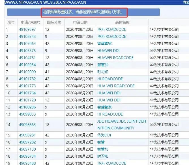Open application number 49102934
The height and width of the screenshot is (165, 189).
click(27, 65)
